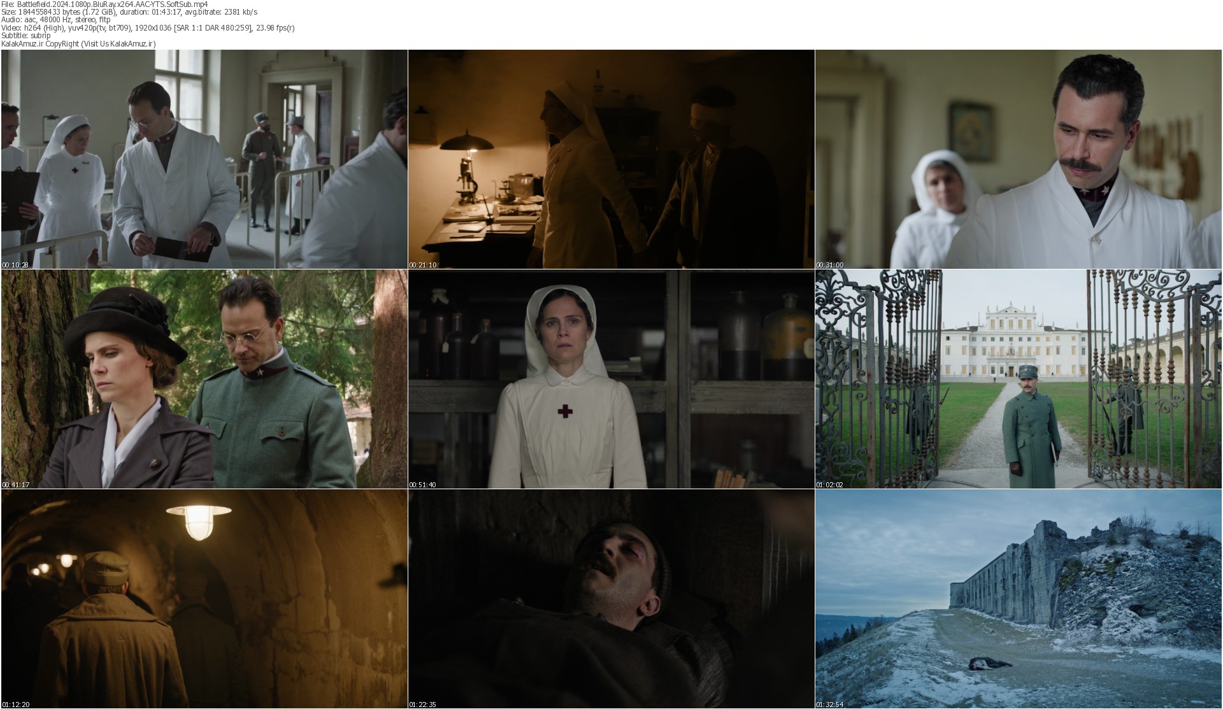
Task: Click the audio codec info line
Action: tap(55, 20)
